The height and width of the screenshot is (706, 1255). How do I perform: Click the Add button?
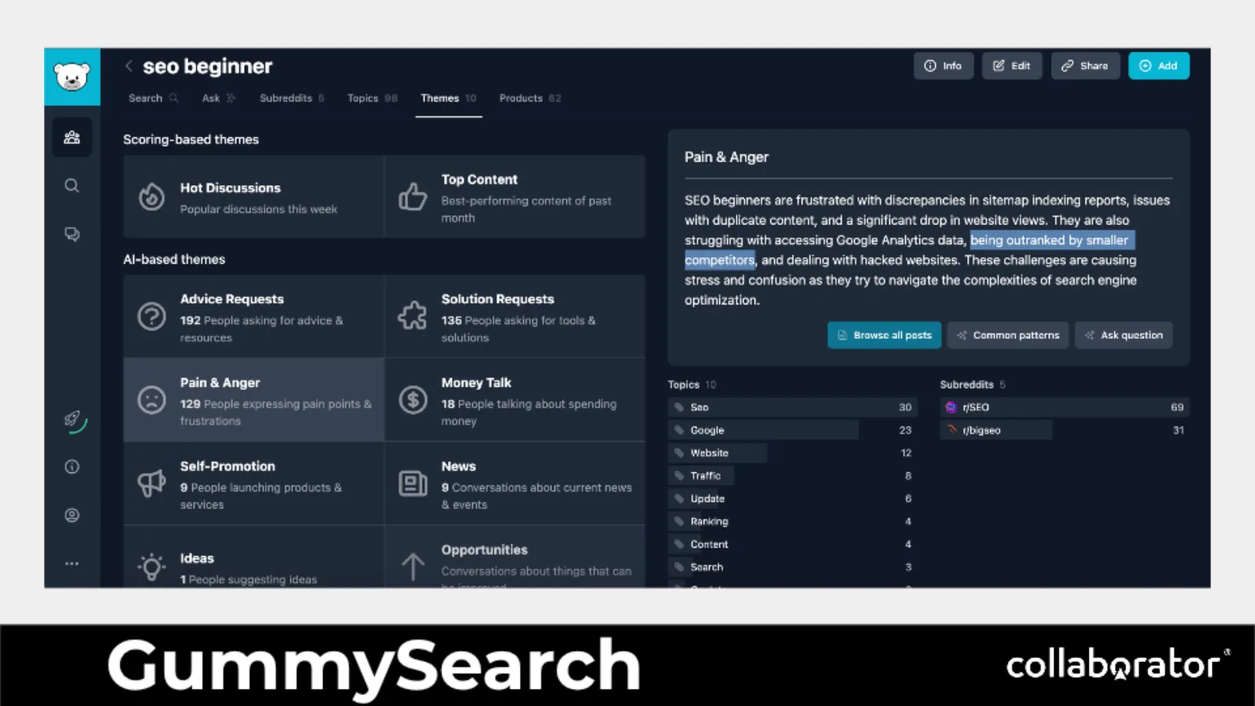pos(1159,66)
